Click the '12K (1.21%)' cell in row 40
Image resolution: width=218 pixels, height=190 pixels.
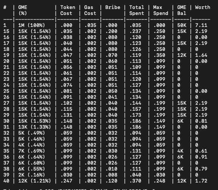(x=35, y=181)
